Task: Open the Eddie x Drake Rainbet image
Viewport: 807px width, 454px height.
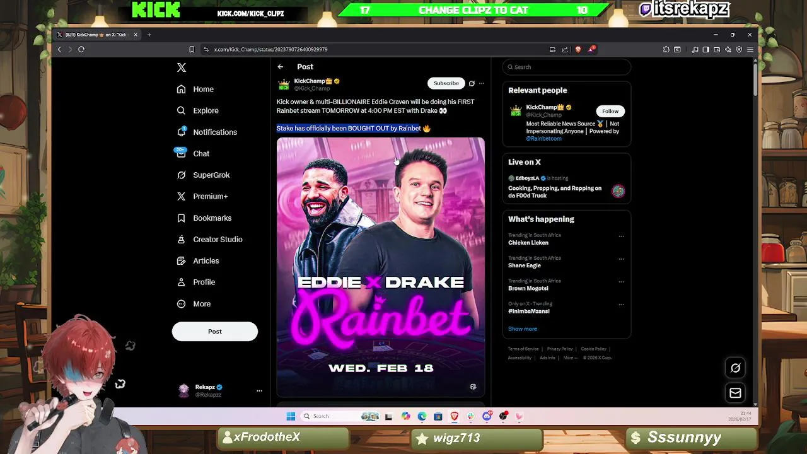Action: click(381, 267)
